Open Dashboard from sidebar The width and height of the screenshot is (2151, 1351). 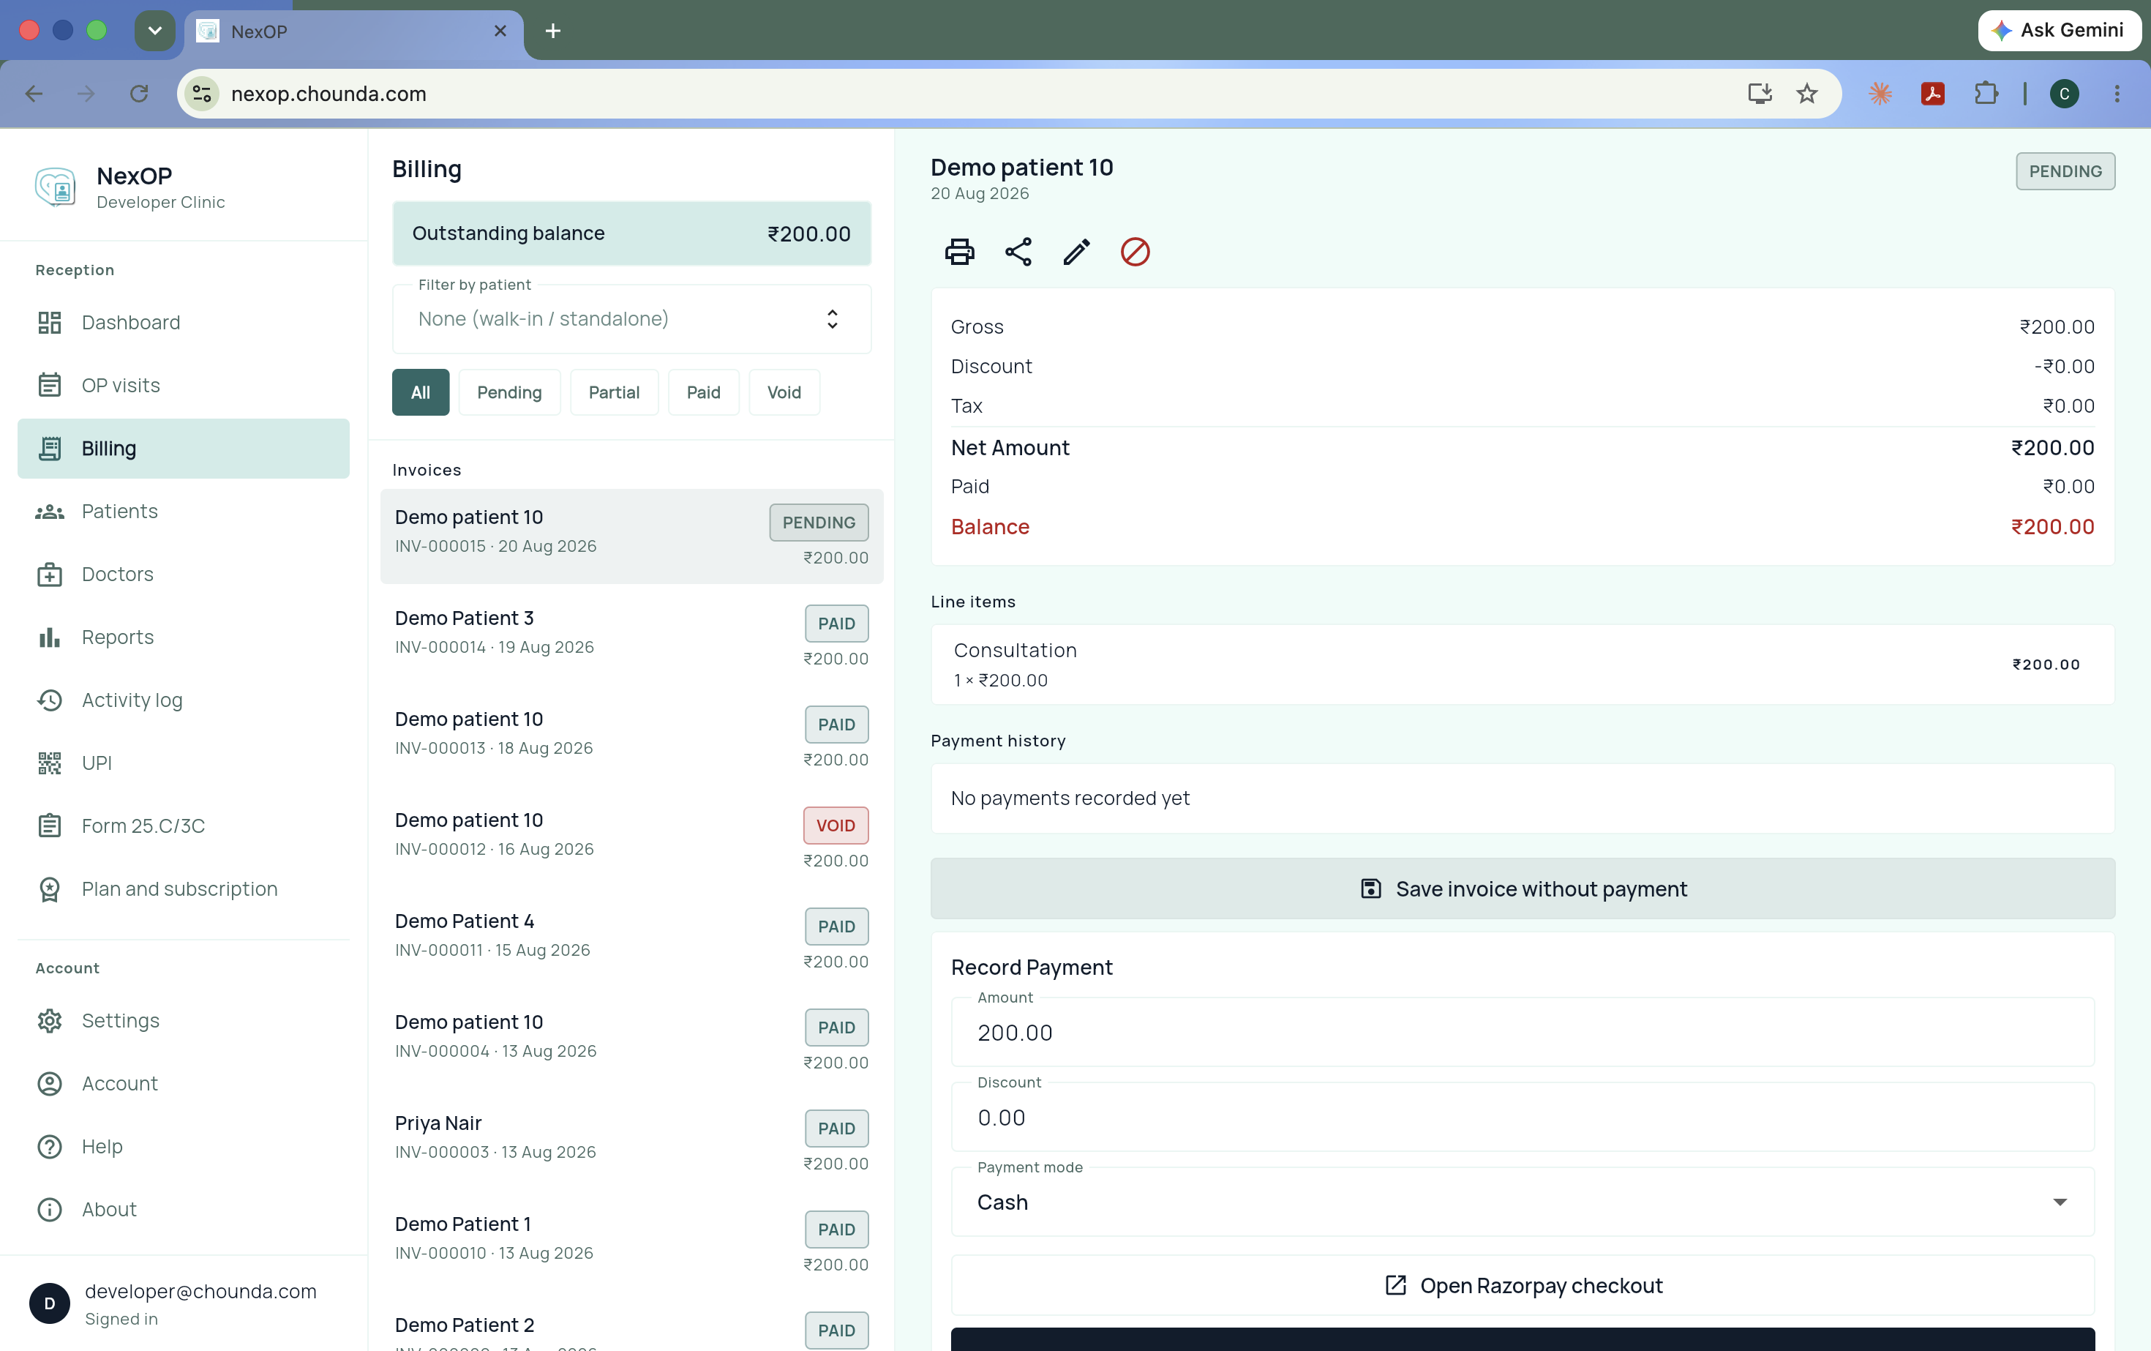tap(183, 323)
